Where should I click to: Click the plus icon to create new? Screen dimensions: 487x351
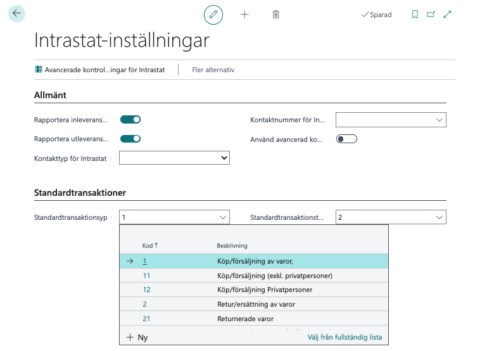(x=245, y=15)
